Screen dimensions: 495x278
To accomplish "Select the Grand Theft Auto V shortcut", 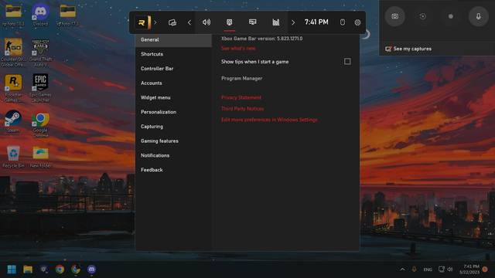I will (x=40, y=53).
